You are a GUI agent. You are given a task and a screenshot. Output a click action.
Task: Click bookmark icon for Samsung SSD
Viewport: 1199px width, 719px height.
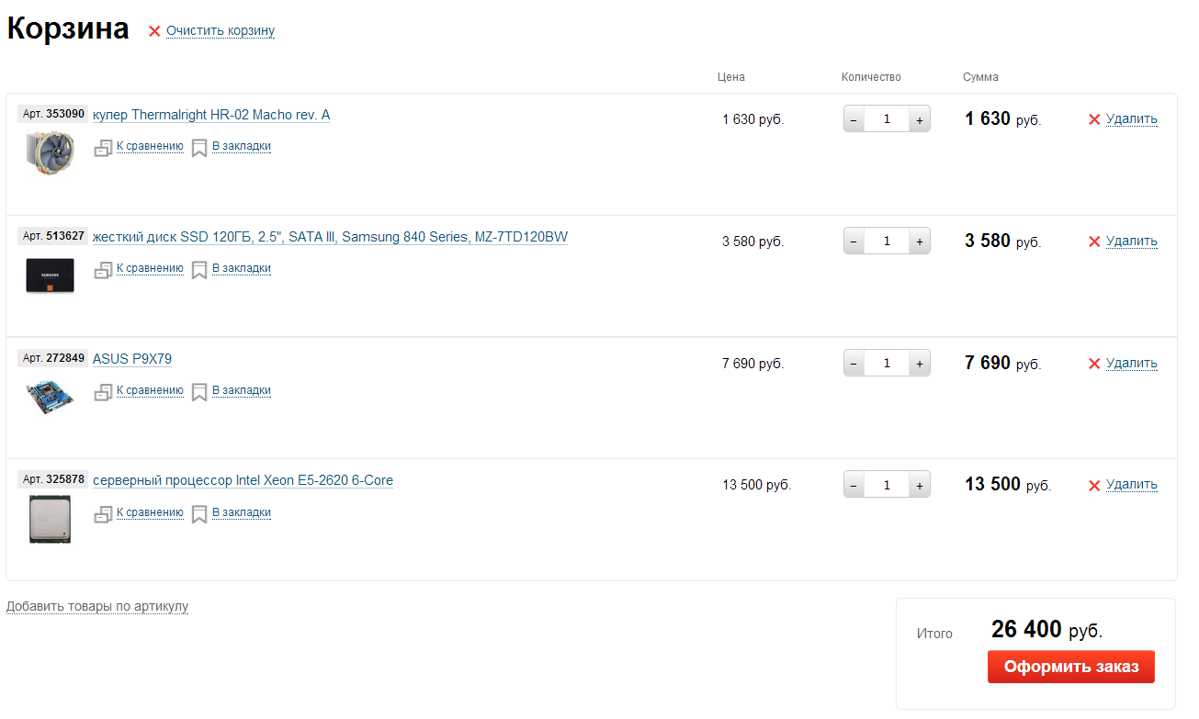point(199,269)
